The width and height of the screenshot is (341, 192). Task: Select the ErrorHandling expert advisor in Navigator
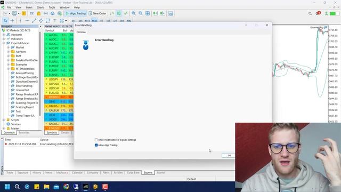point(24,86)
